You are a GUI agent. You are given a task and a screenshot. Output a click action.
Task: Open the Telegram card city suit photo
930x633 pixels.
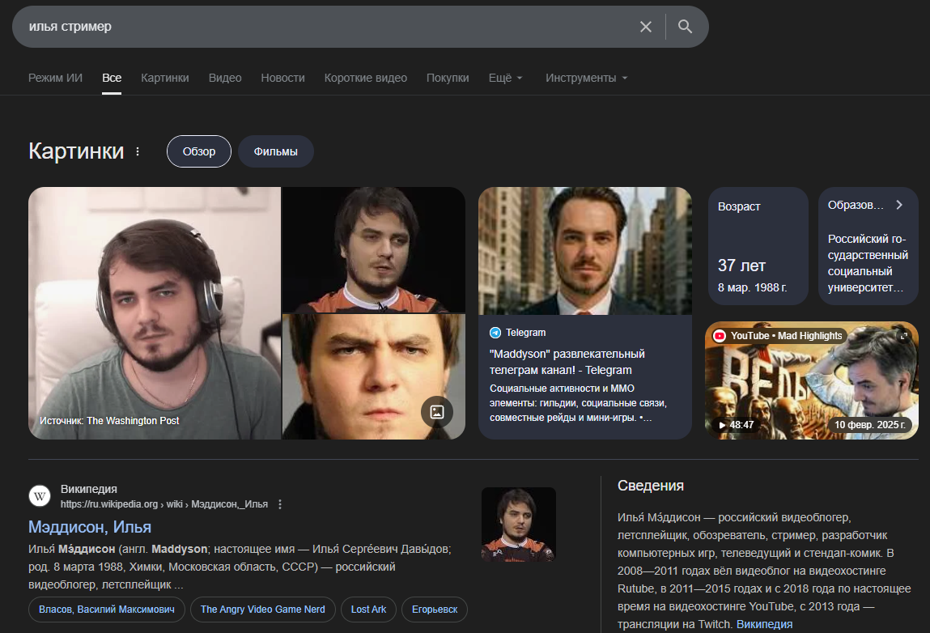(x=585, y=251)
